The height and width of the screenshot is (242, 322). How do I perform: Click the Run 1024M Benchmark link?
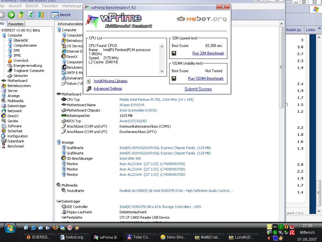tap(206, 78)
